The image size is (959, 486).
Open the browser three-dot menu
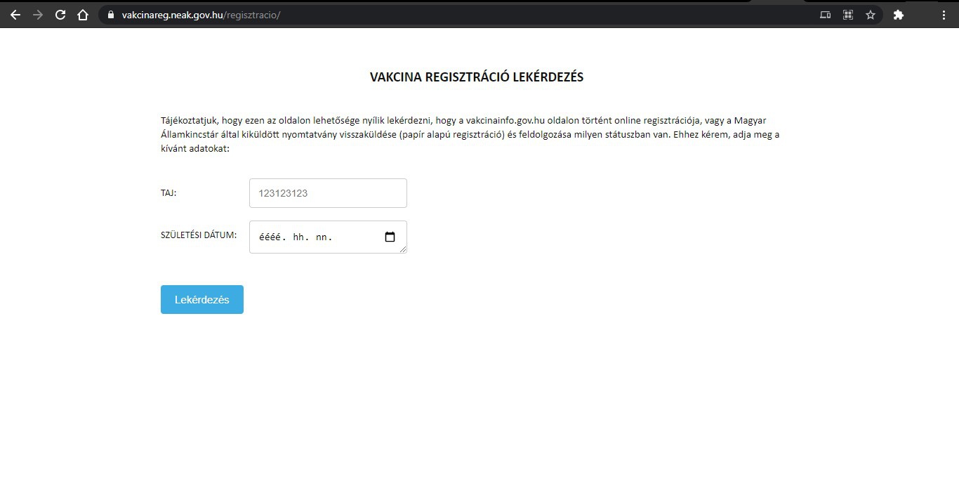[944, 15]
